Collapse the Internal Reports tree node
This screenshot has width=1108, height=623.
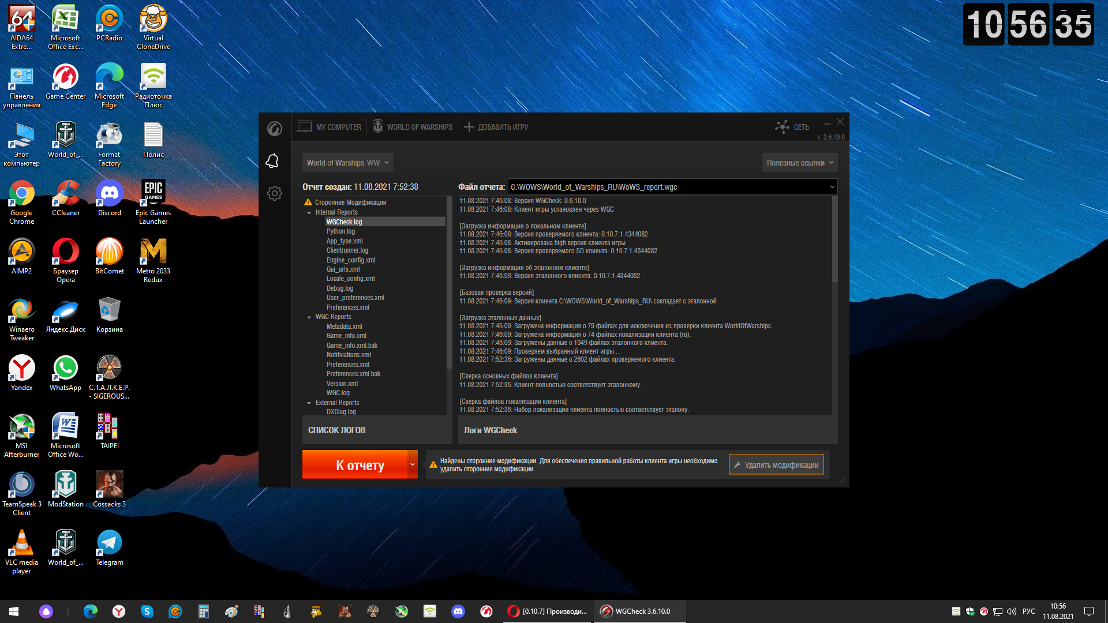coord(309,213)
